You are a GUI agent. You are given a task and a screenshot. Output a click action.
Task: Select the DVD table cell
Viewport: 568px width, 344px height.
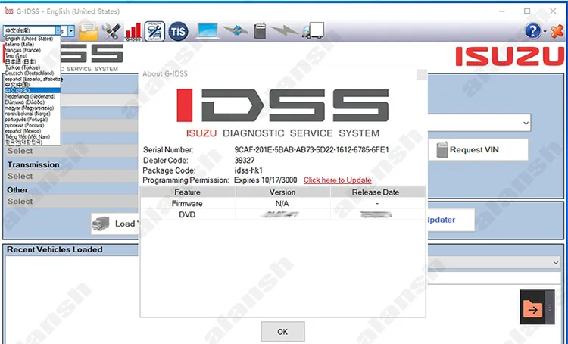coord(187,214)
